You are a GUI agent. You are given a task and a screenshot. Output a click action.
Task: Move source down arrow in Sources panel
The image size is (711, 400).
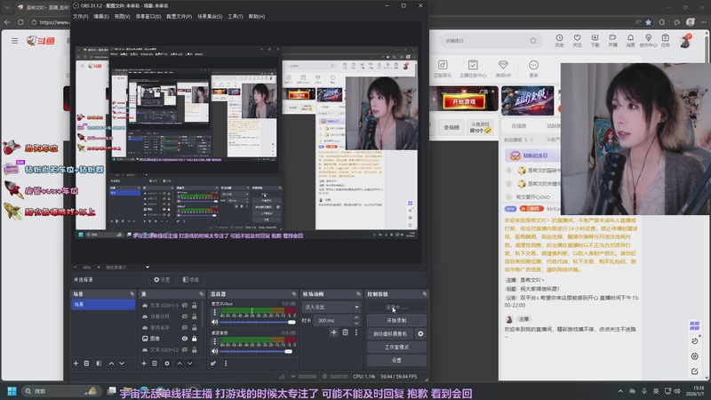(x=190, y=364)
